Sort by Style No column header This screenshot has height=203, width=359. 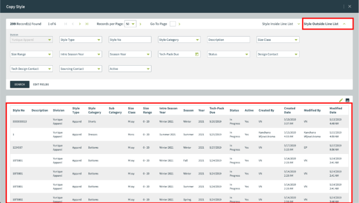tap(18, 110)
